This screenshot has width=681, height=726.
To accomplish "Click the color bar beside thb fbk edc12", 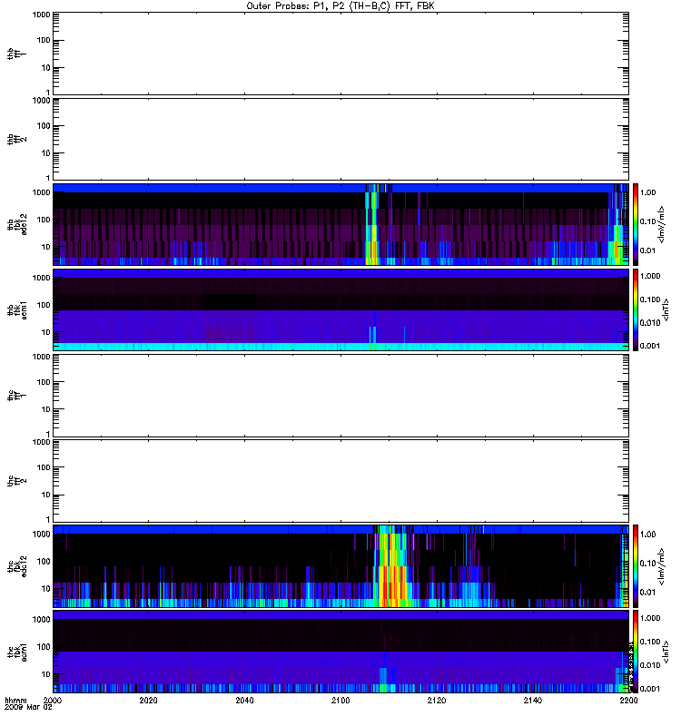I will [635, 224].
